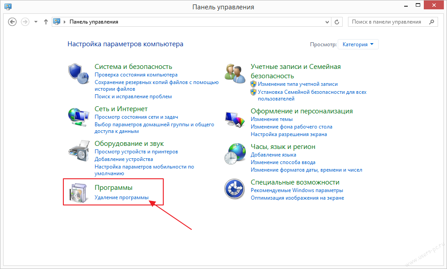Open Настройка разрешения экрана
The height and width of the screenshot is (269, 447).
pos(289,134)
